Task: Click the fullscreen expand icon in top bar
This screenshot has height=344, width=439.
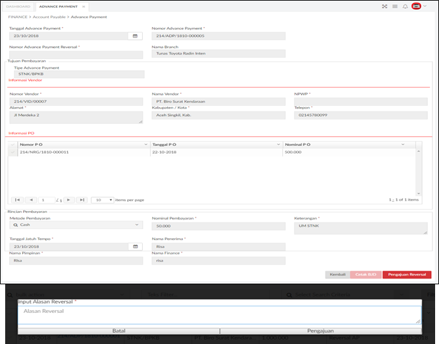Action: [385, 6]
